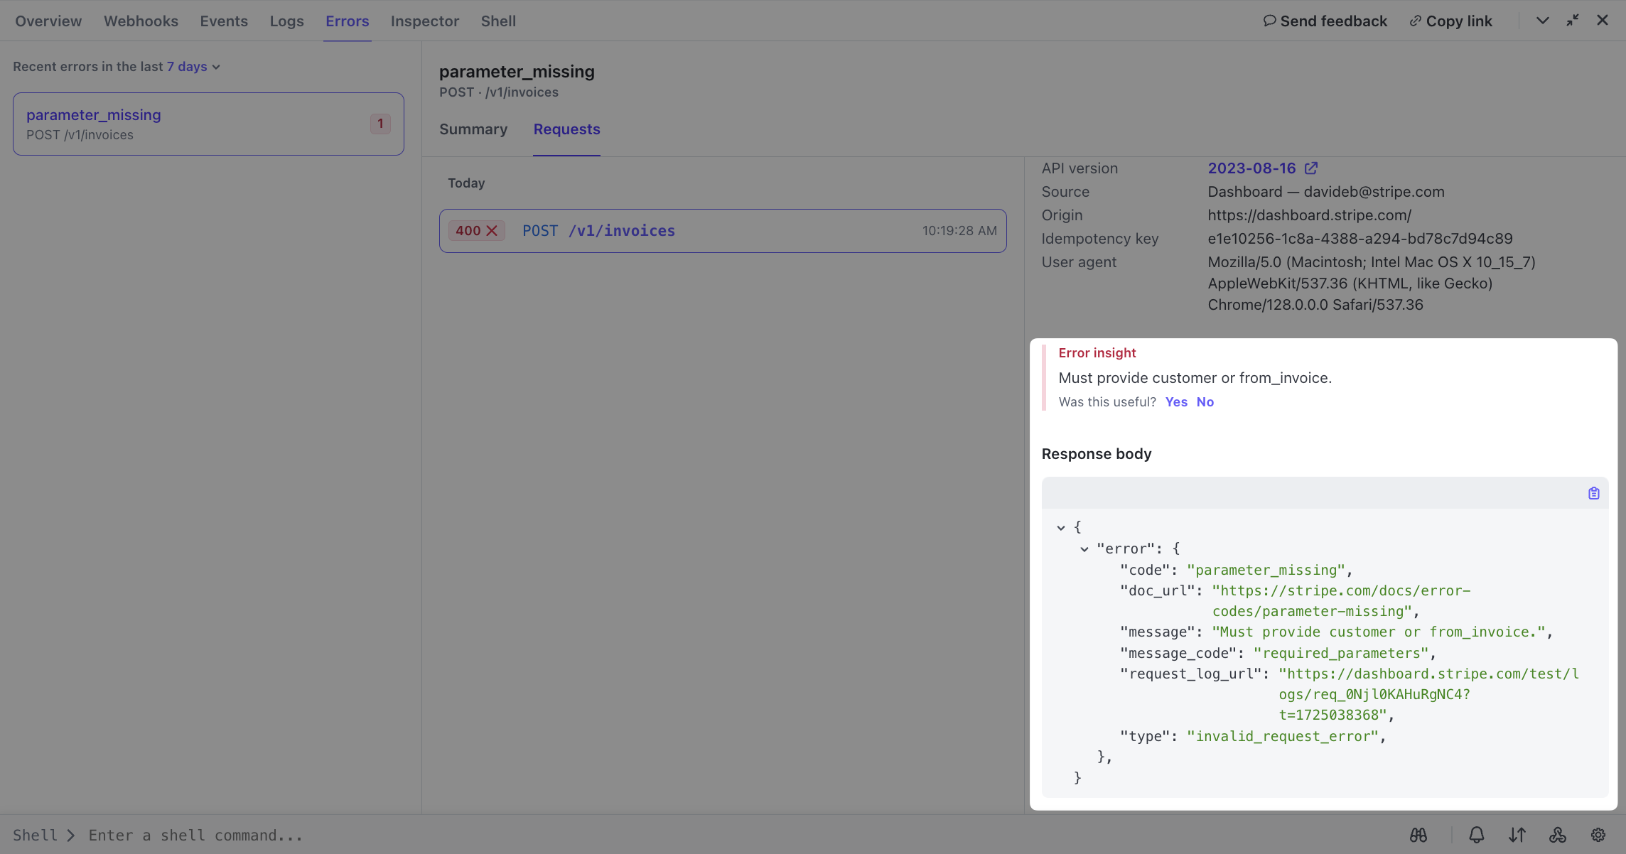The width and height of the screenshot is (1626, 854).
Task: Open the webhooks icon in status bar
Action: pyautogui.click(x=1558, y=836)
